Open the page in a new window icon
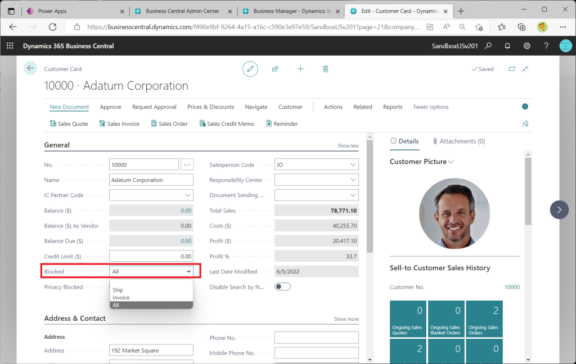576x364 pixels. (x=512, y=69)
